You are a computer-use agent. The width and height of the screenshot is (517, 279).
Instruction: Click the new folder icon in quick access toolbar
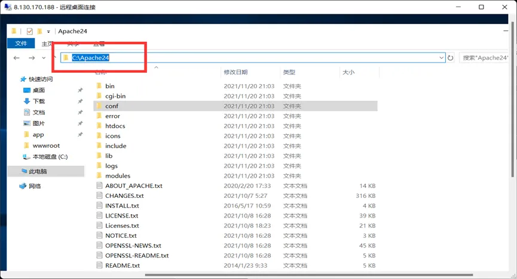pos(39,31)
